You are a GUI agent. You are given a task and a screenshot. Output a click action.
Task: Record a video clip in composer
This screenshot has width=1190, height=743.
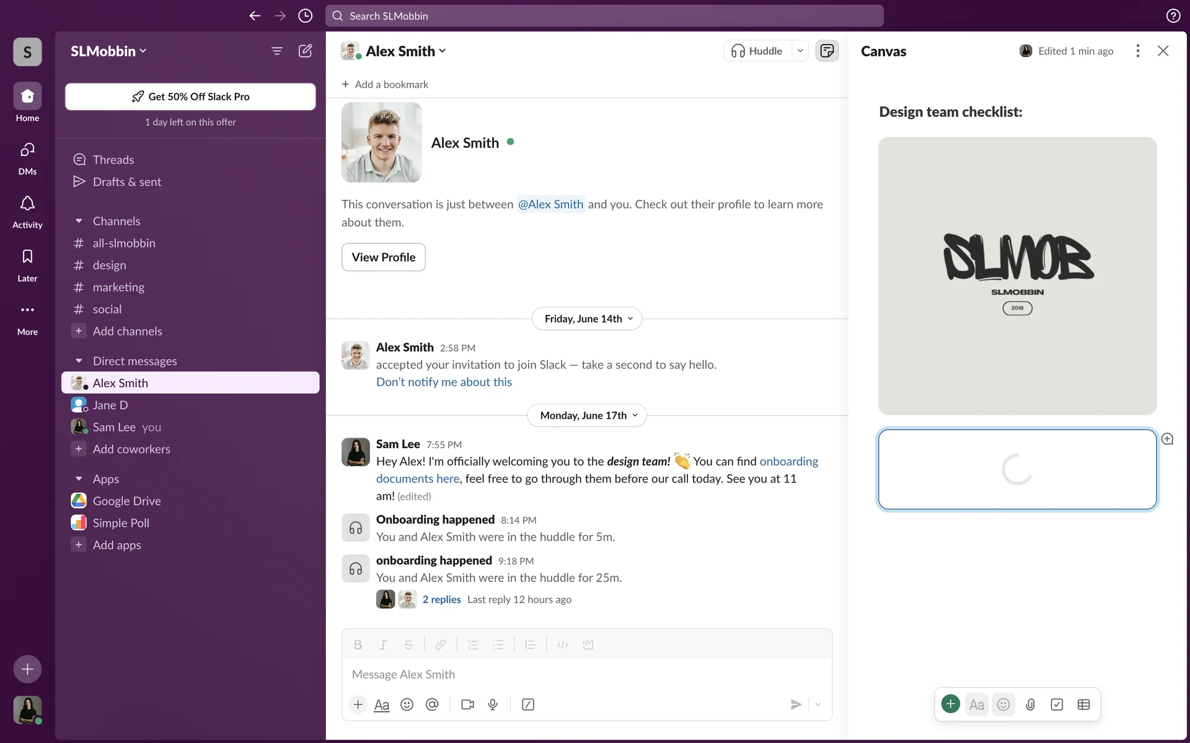[467, 705]
